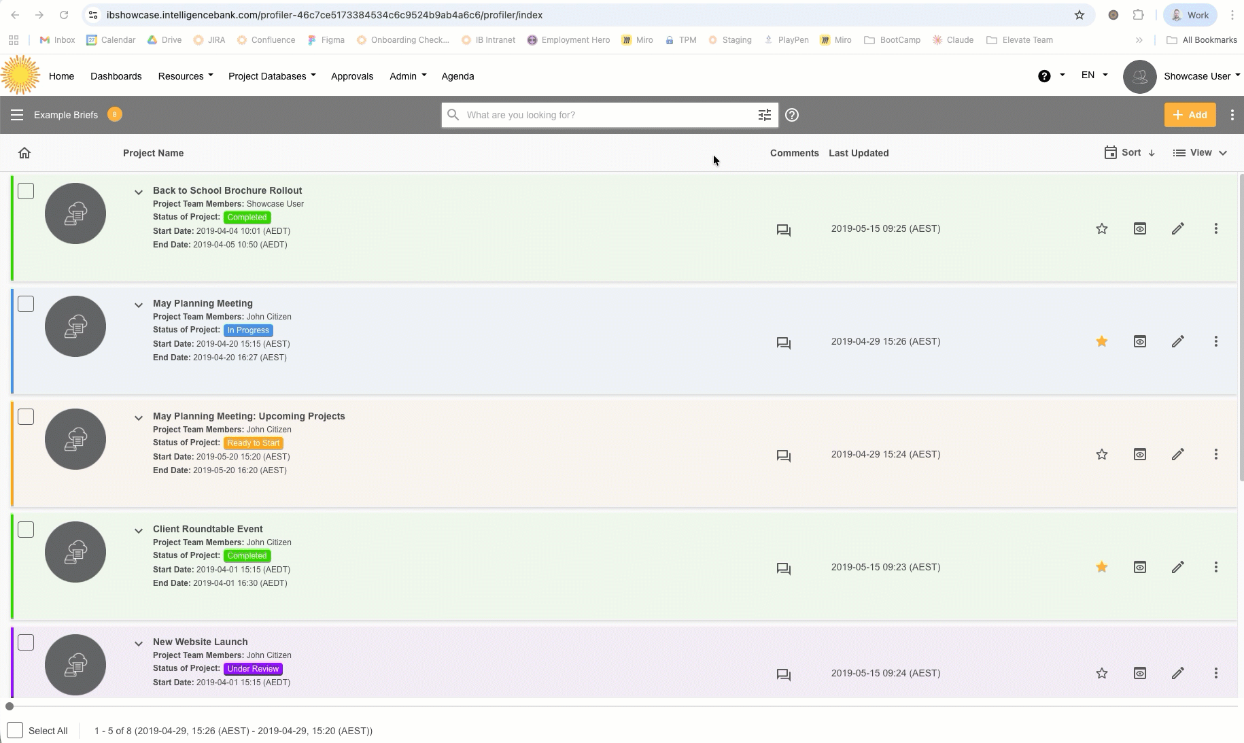Image resolution: width=1244 pixels, height=743 pixels.
Task: Go to the Approvals menu item
Action: pos(351,76)
